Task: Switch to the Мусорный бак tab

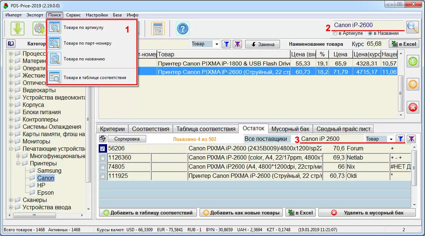Action: pos(290,129)
